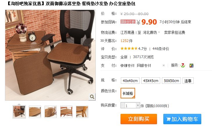Image resolution: width=212 pixels, height=127 pixels.
Task: Click the plus icon to increase quantity
Action: (138, 105)
